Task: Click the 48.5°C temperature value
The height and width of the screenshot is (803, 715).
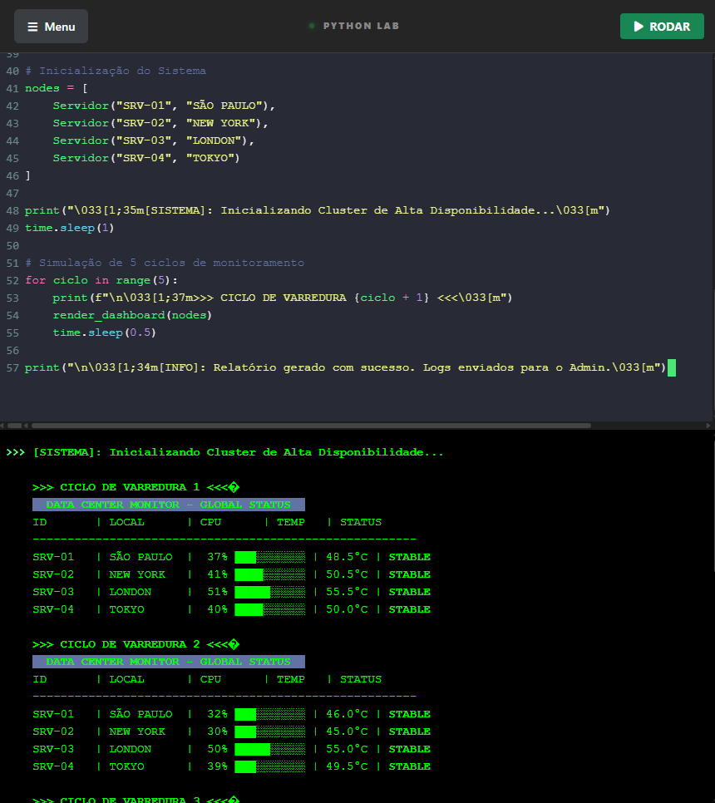Action: click(x=348, y=557)
